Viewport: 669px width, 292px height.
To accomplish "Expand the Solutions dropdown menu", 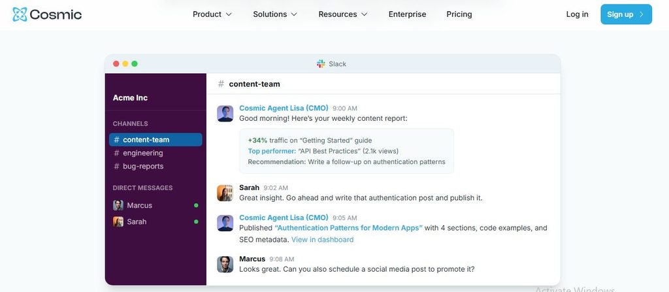I will point(275,14).
